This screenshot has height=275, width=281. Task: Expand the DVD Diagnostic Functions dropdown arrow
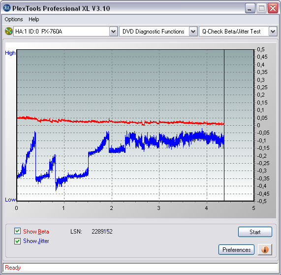click(193, 32)
